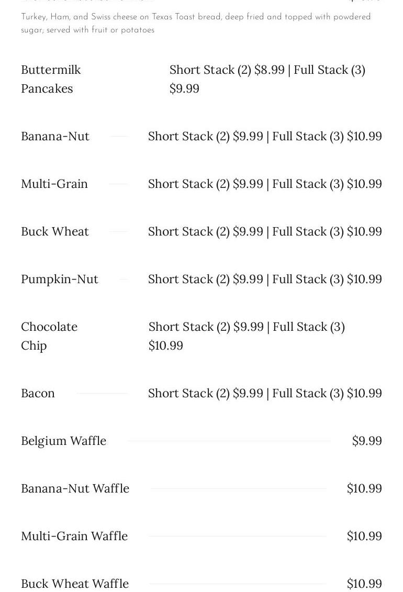Click the Pumpkin-Nut stack prices
This screenshot has height=592, width=403.
265,279
